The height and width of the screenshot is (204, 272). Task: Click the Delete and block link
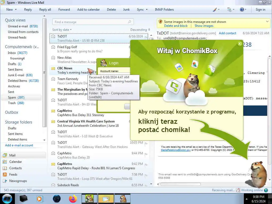click(x=176, y=26)
